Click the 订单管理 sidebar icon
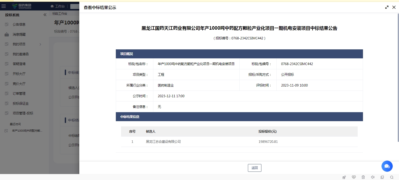This screenshot has height=180, width=399. [x=7, y=93]
